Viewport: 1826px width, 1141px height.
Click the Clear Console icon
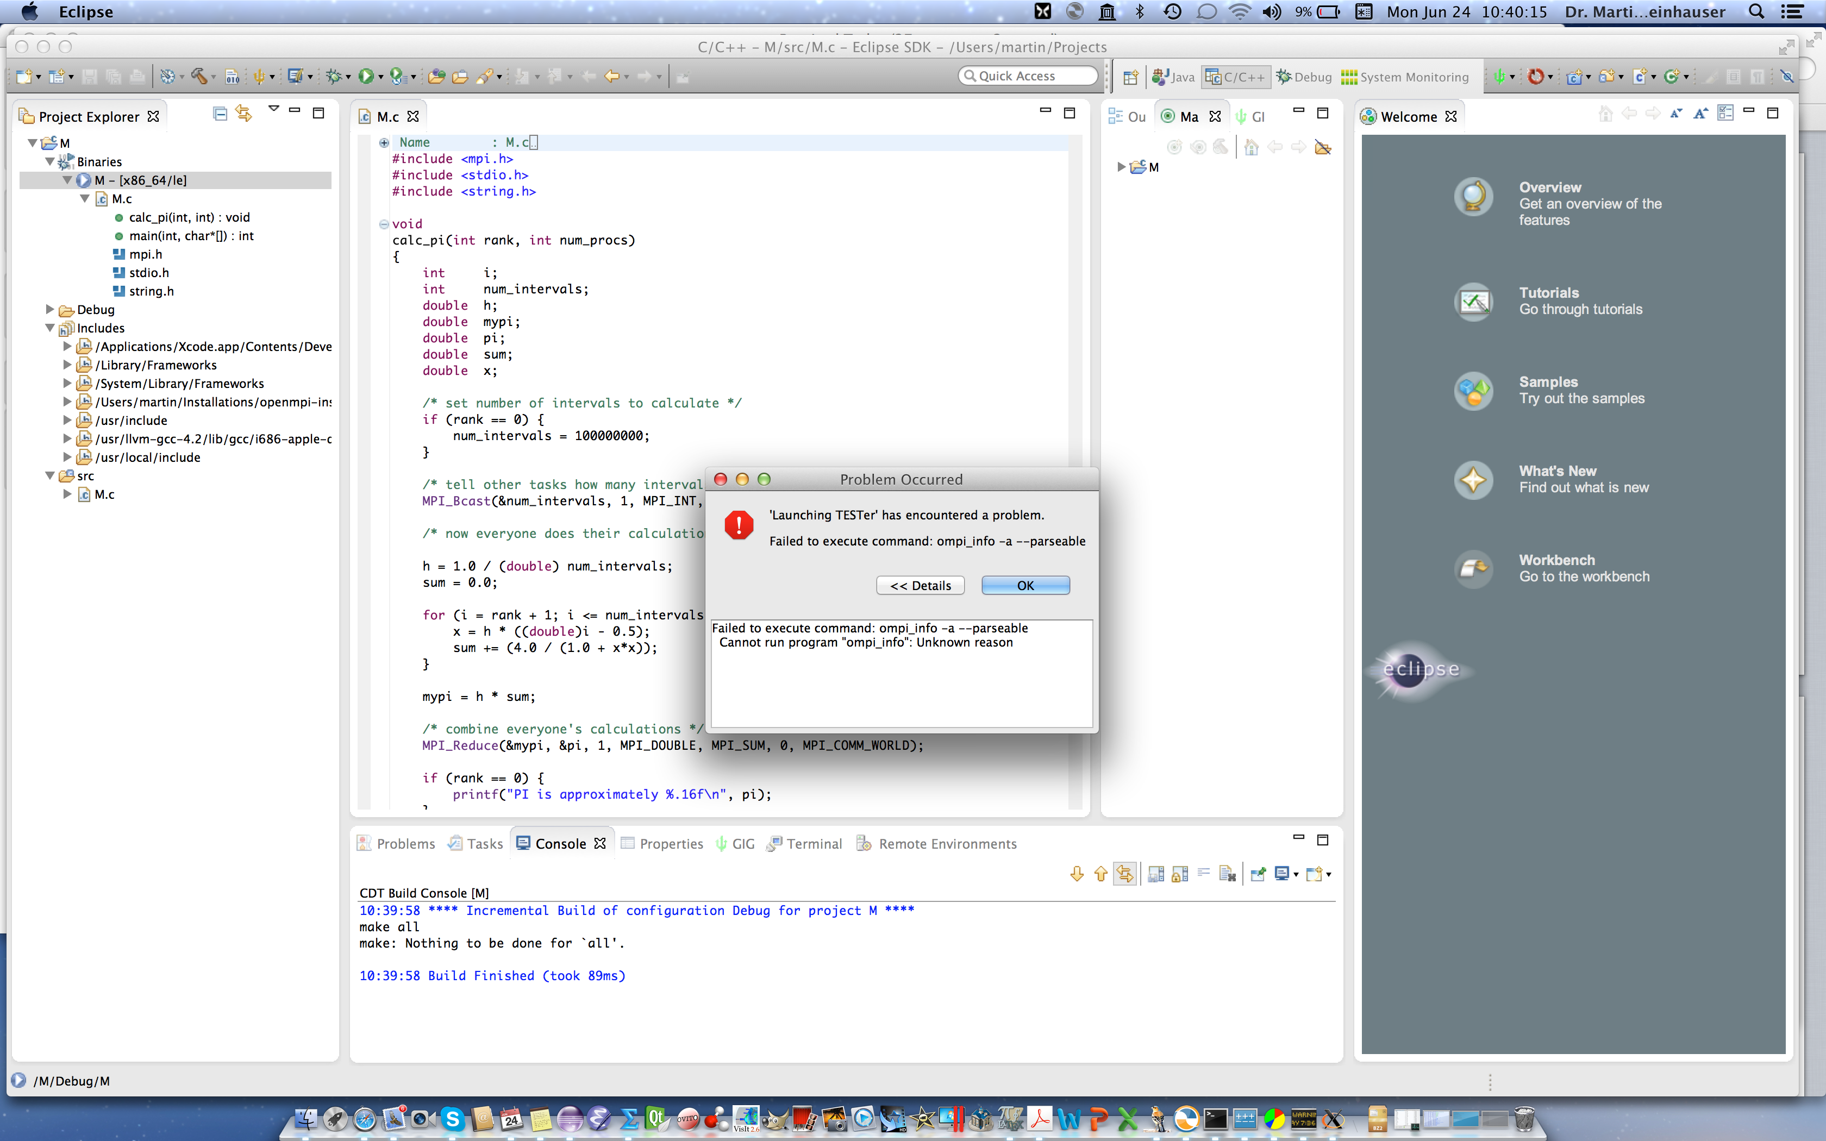point(1228,874)
